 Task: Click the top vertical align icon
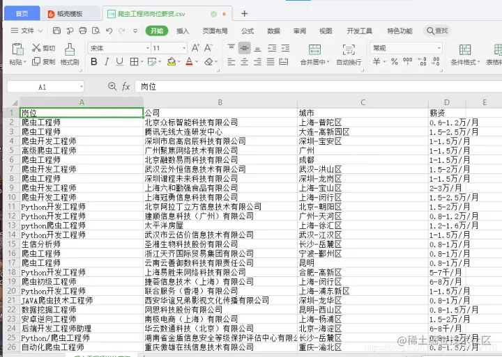[231, 47]
